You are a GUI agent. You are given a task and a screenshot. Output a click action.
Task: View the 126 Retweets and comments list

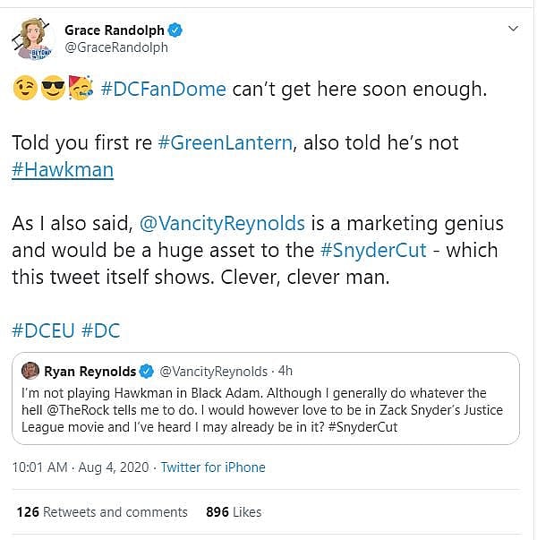102,512
